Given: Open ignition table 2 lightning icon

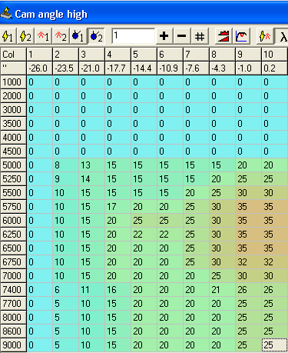Looking at the screenshot, I should tap(26, 36).
